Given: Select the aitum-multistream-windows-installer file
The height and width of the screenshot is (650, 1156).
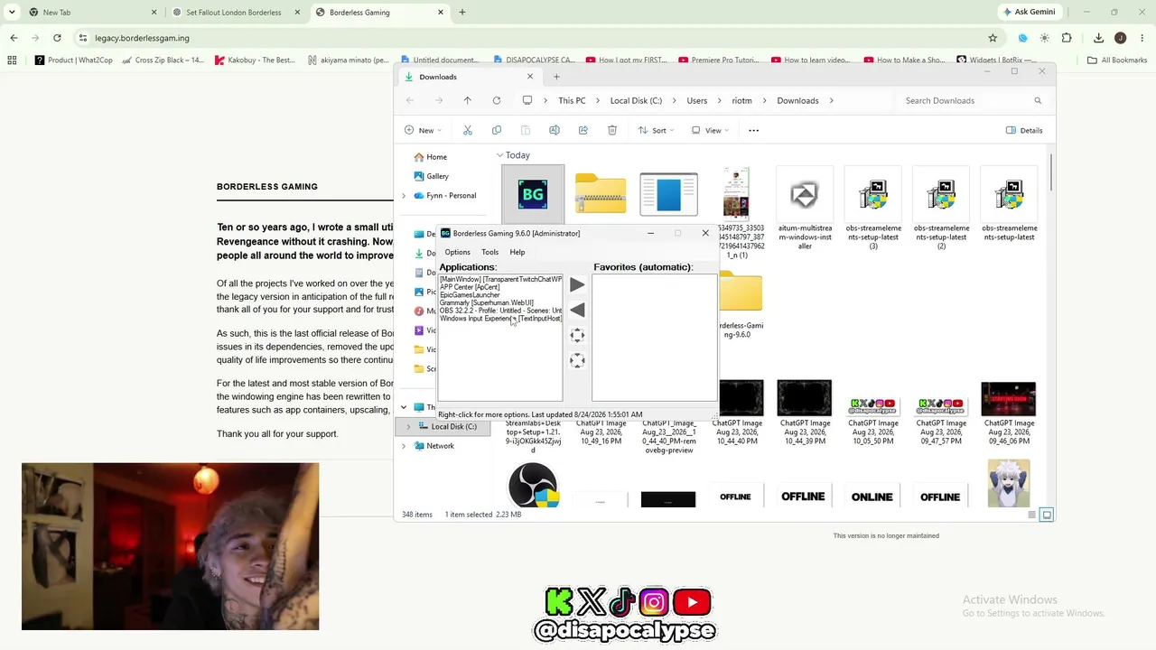Looking at the screenshot, I should pos(805,208).
